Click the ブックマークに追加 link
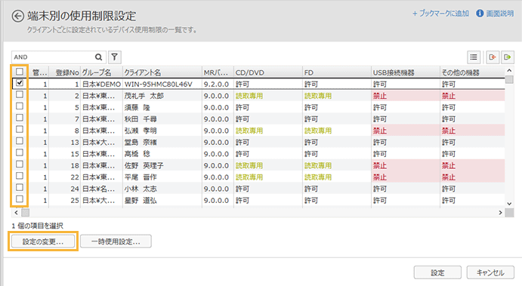The image size is (522, 286). (440, 14)
